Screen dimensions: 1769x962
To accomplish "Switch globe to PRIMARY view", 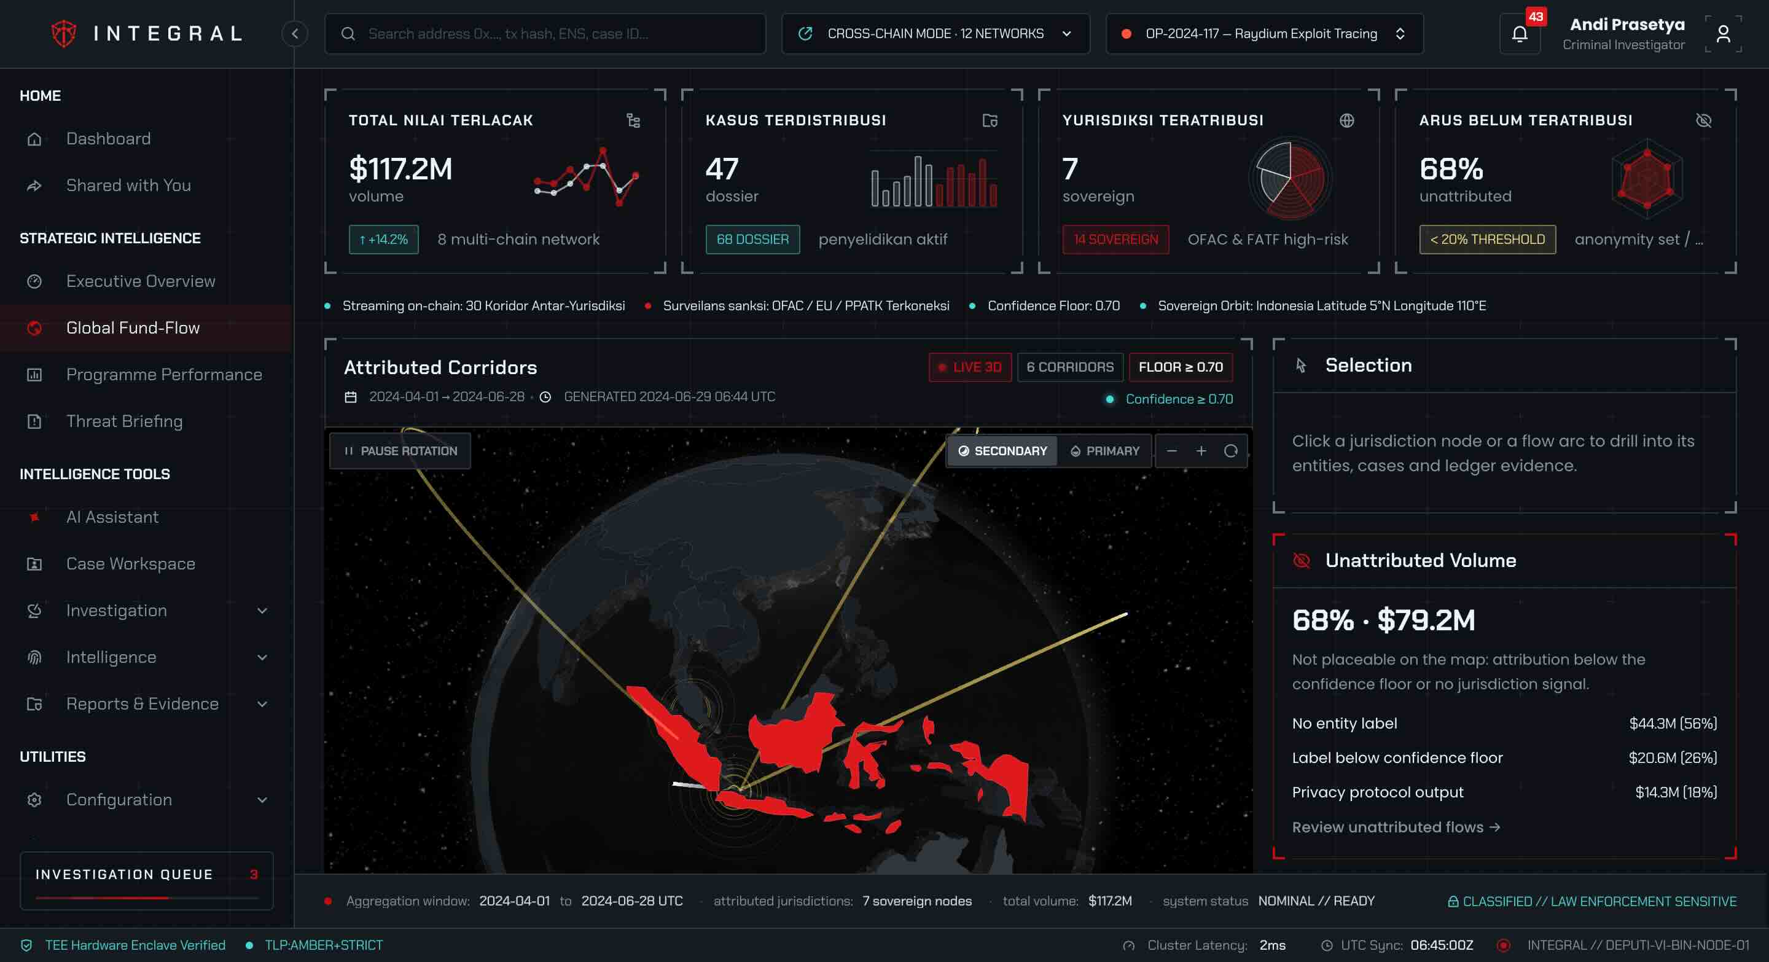I will [1104, 450].
